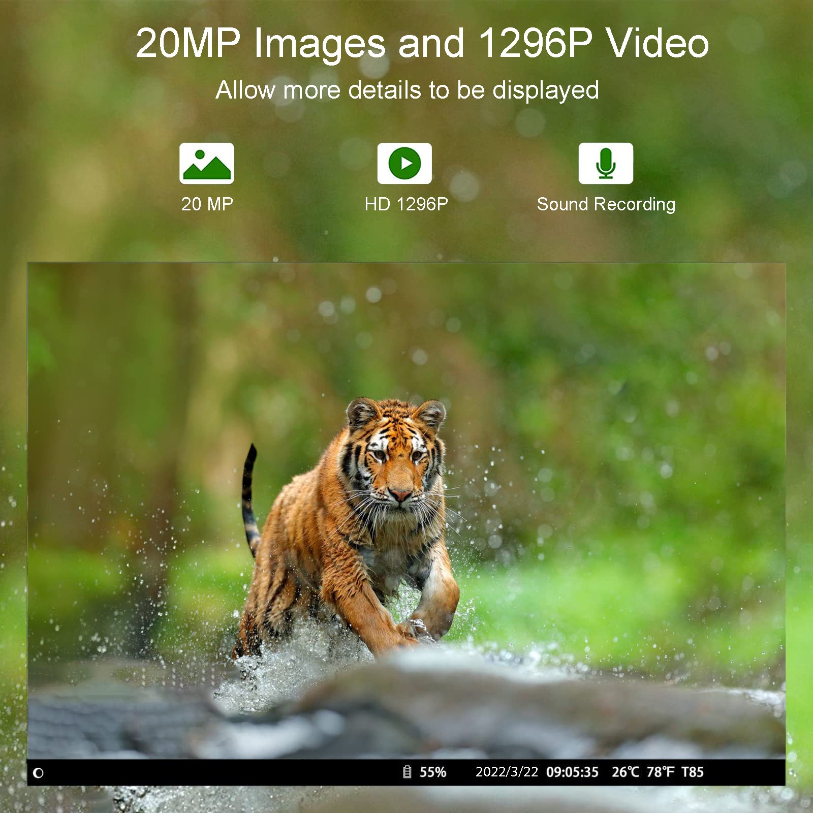Click the date stamp 2022/3/22
The height and width of the screenshot is (813, 813).
tap(507, 772)
